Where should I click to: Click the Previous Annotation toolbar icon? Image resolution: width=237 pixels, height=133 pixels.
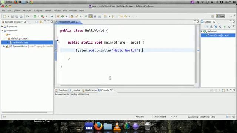point(113,16)
